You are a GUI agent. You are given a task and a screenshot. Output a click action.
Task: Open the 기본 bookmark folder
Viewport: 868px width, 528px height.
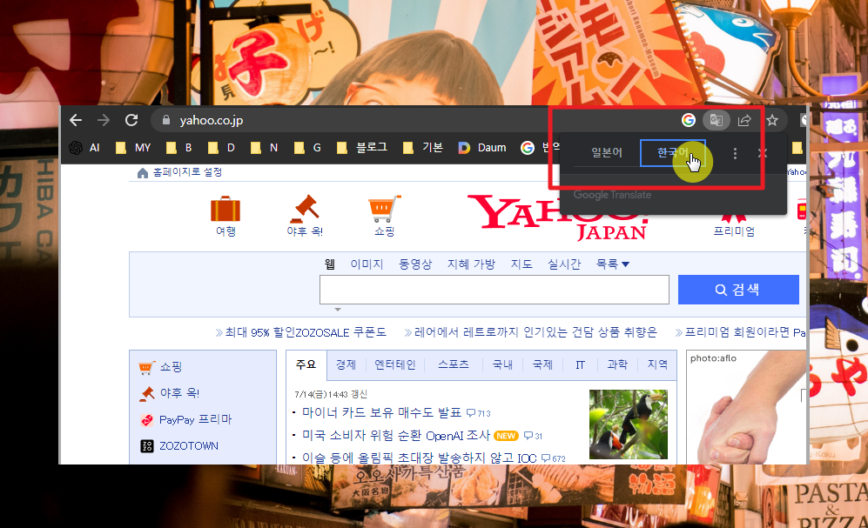pyautogui.click(x=423, y=148)
